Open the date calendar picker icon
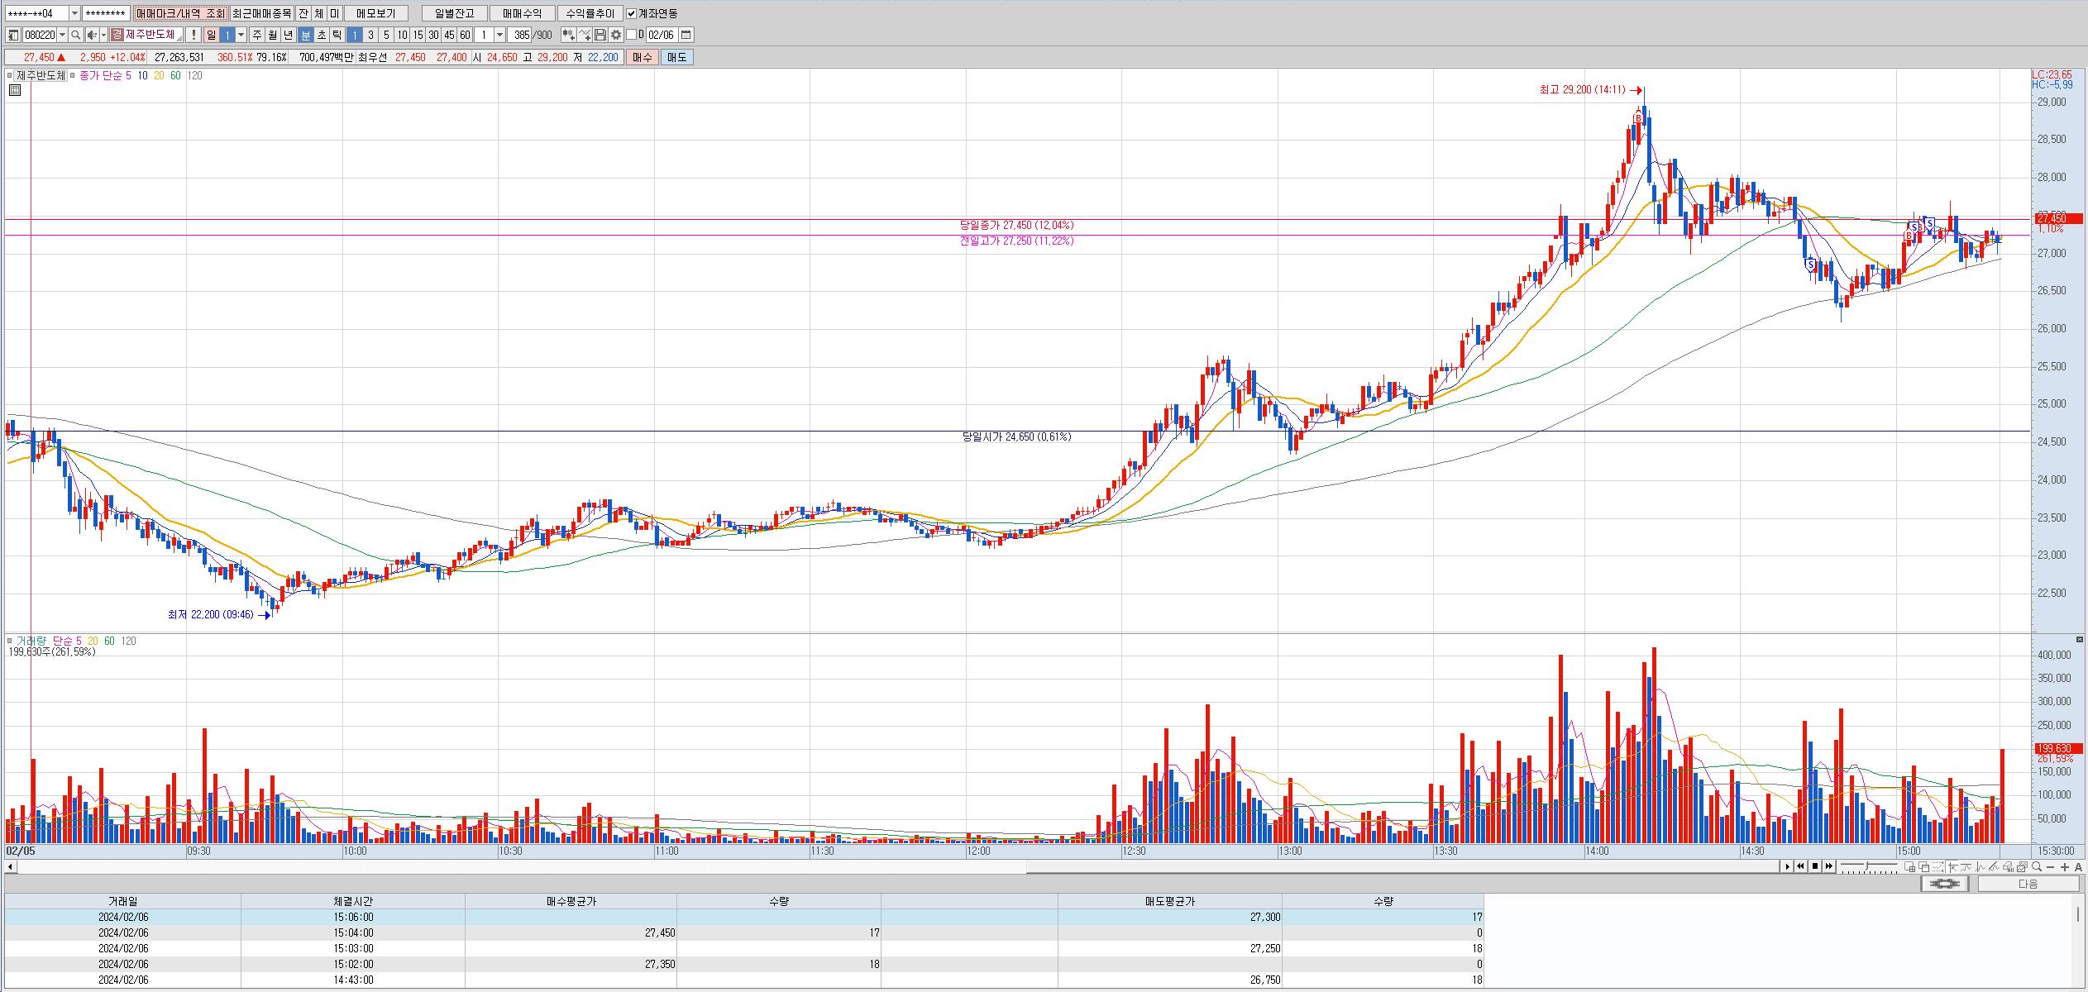2088x992 pixels. 686,35
